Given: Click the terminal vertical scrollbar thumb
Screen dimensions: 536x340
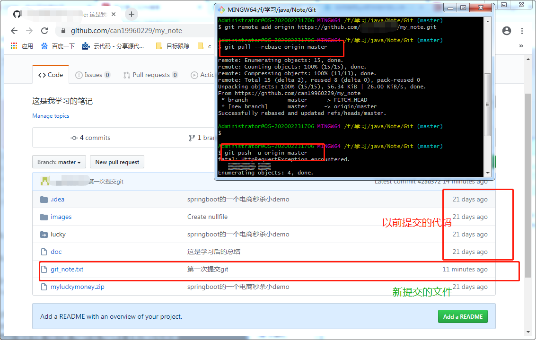Looking at the screenshot, I should [x=488, y=105].
